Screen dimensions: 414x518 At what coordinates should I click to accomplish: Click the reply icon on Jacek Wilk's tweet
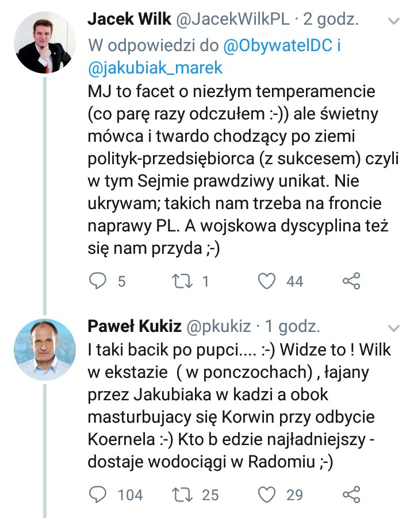[99, 281]
